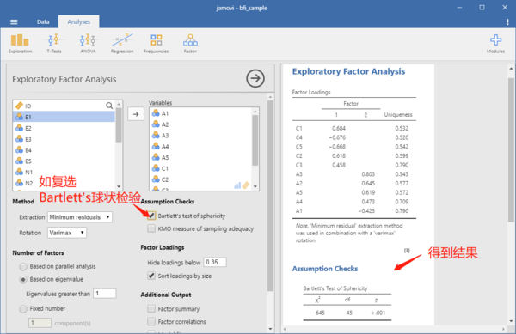The height and width of the screenshot is (334, 516).
Task: Select C1 in Variables box
Action: tap(200, 168)
